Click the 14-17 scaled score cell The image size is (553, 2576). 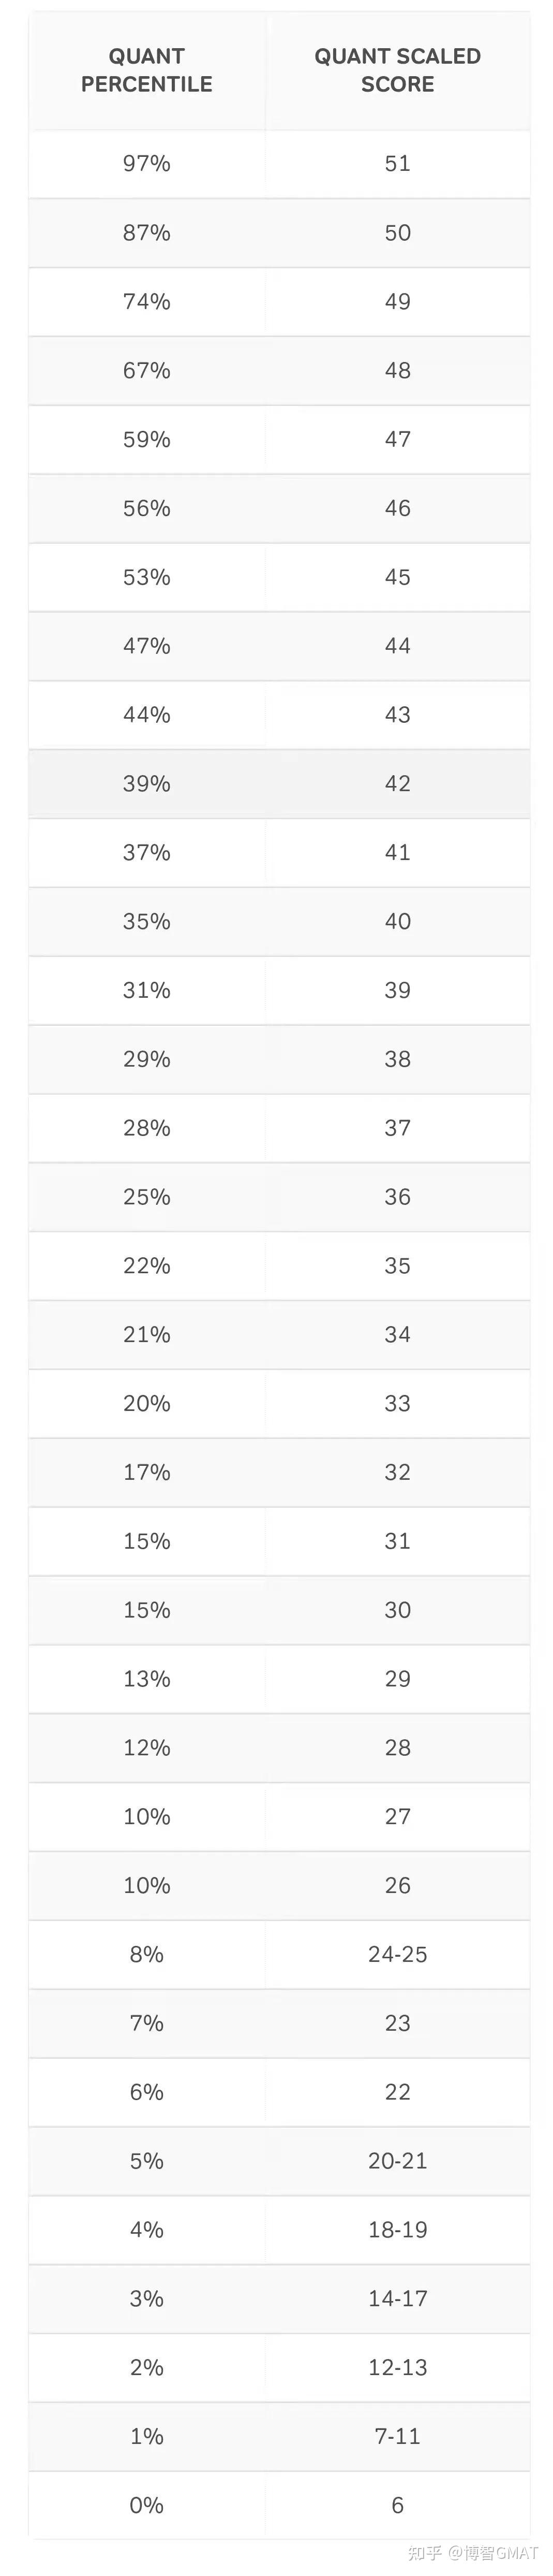point(397,2299)
